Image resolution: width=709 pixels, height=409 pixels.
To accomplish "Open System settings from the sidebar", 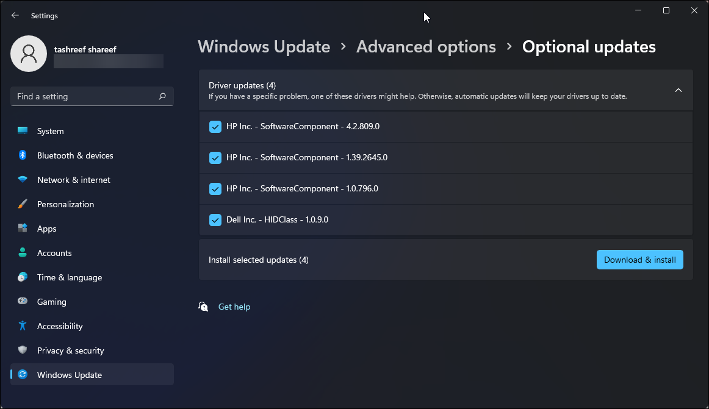I will [50, 130].
